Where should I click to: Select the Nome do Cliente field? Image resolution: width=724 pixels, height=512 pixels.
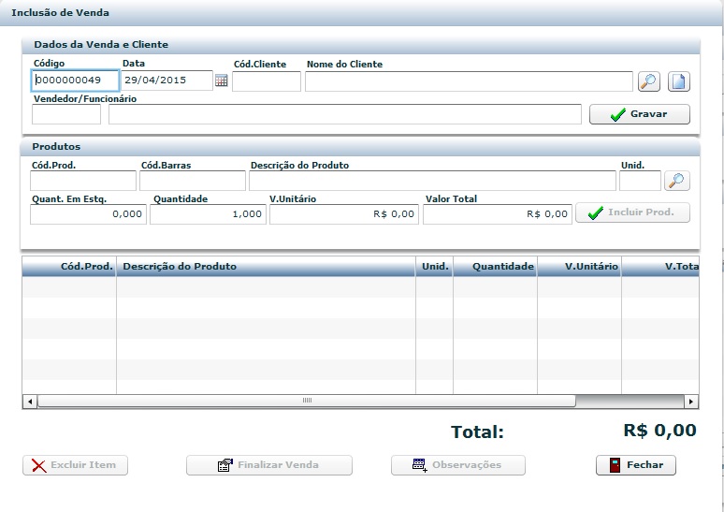(x=468, y=81)
